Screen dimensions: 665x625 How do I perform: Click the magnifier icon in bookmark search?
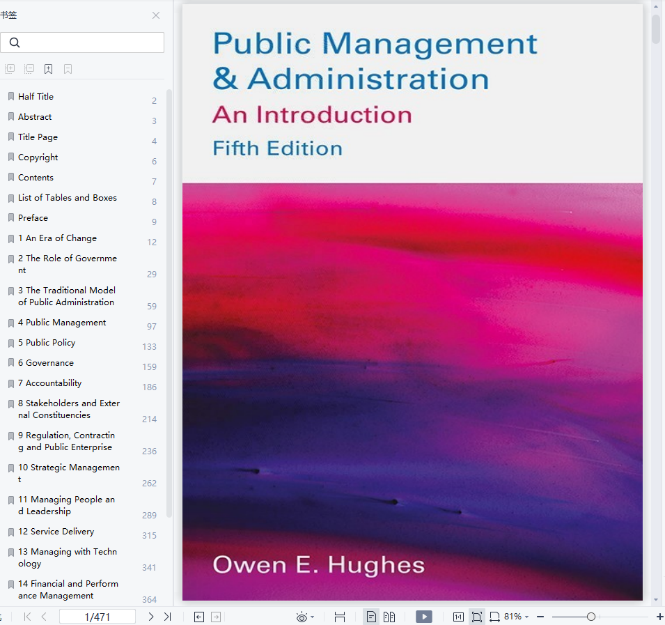pos(15,43)
